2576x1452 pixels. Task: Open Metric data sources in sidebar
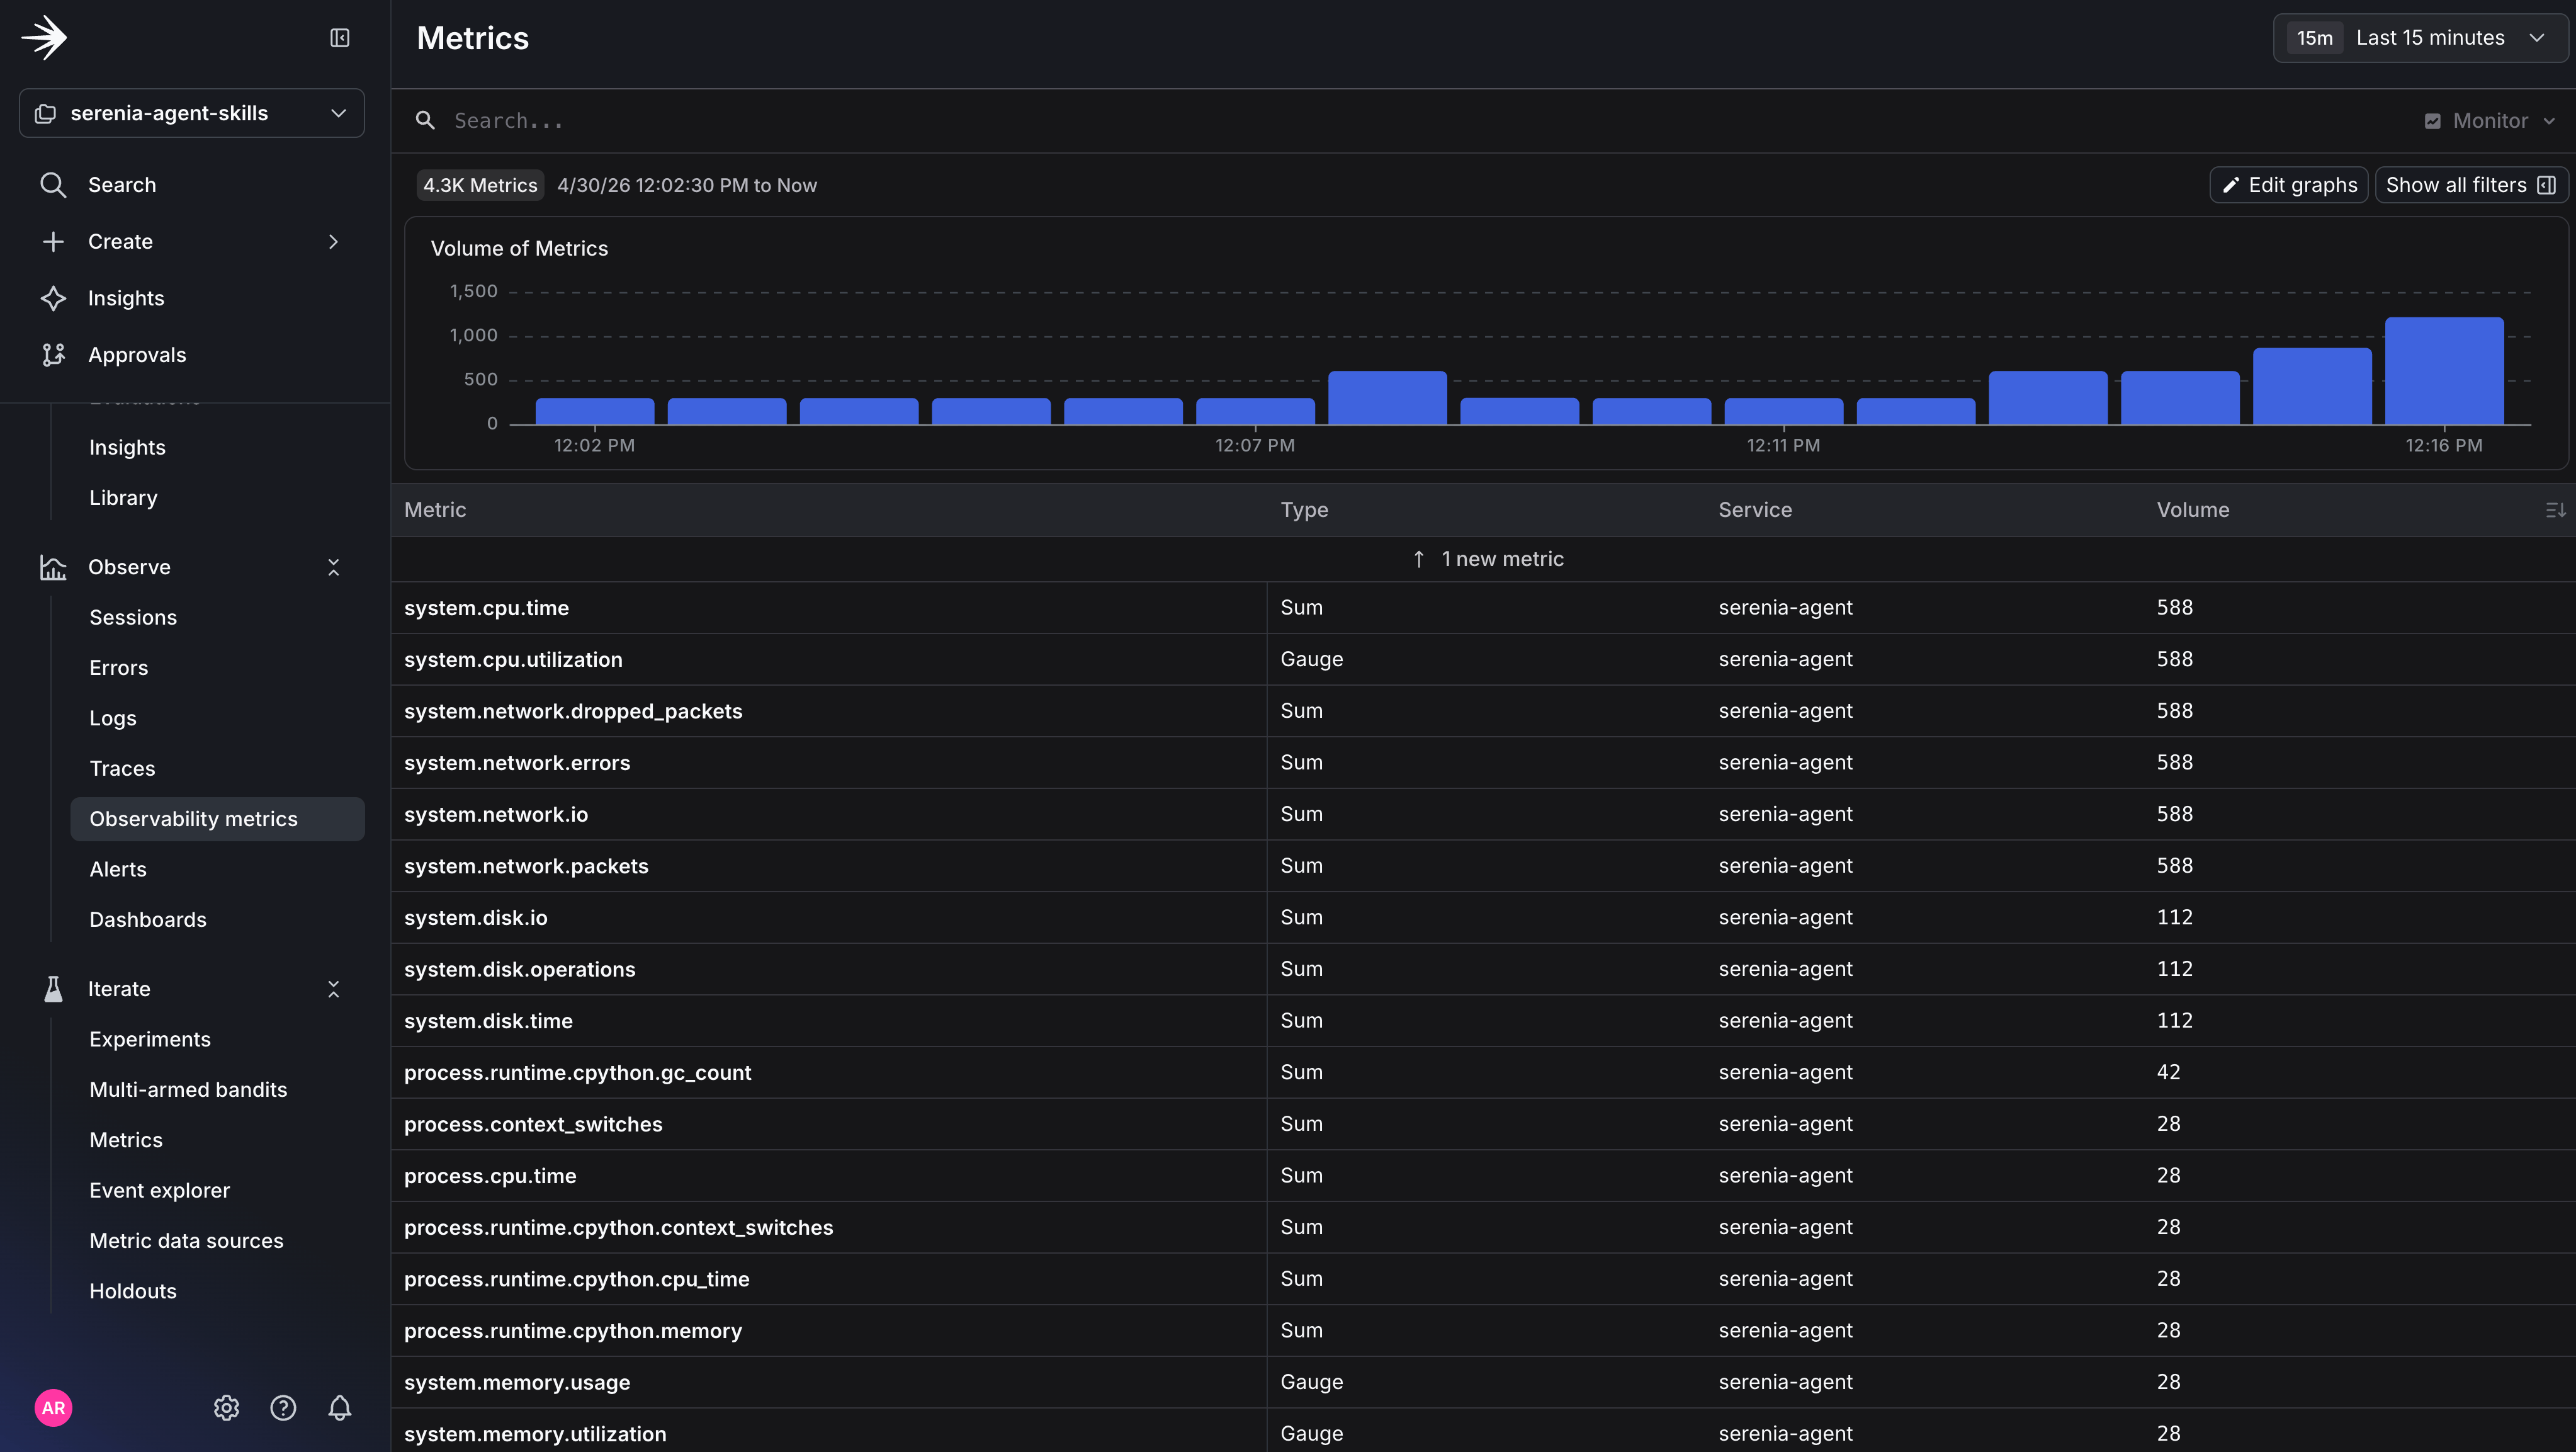pos(186,1240)
